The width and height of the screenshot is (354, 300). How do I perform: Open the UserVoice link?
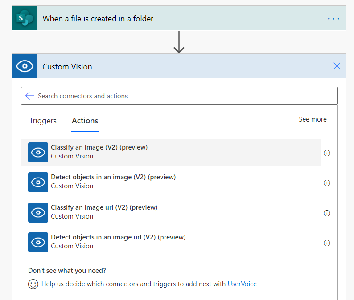242,284
